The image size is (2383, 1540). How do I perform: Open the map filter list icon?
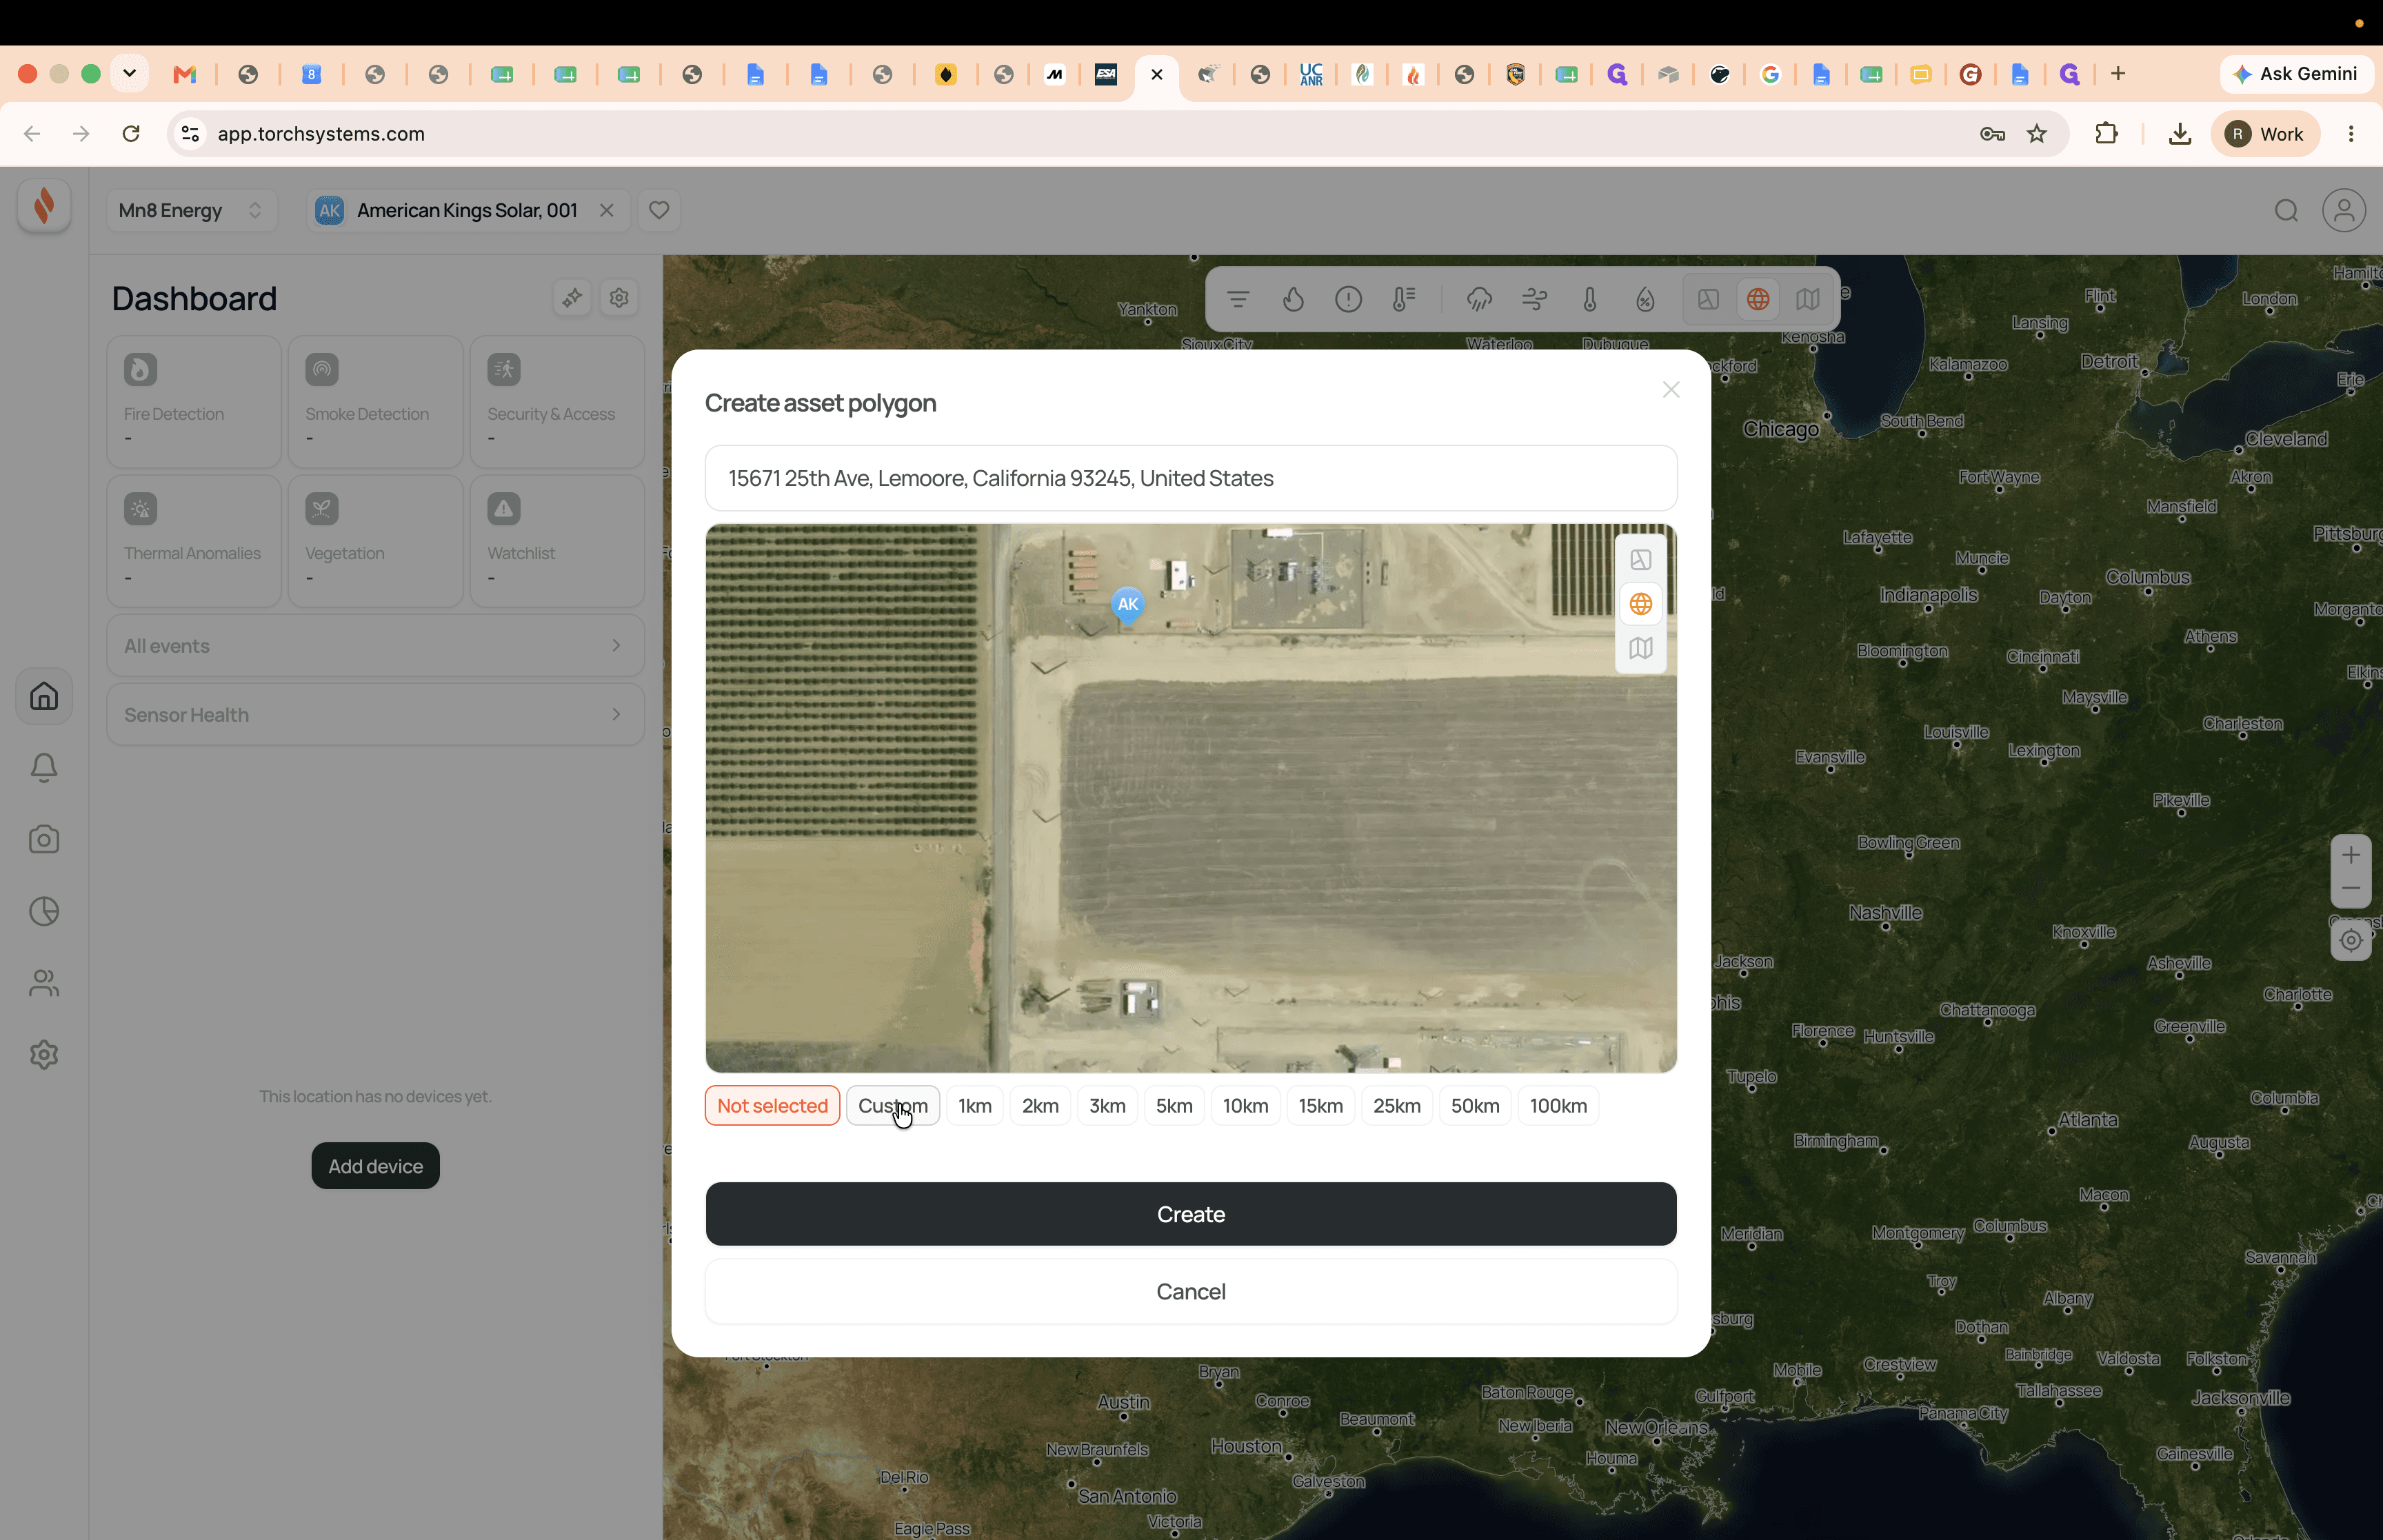[1237, 299]
